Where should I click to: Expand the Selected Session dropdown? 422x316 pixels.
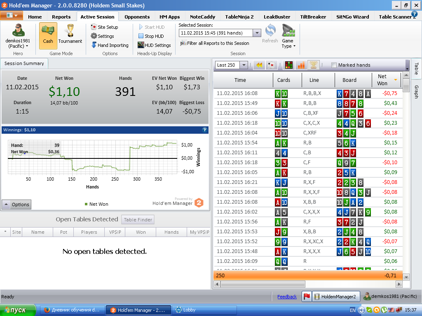[257, 33]
